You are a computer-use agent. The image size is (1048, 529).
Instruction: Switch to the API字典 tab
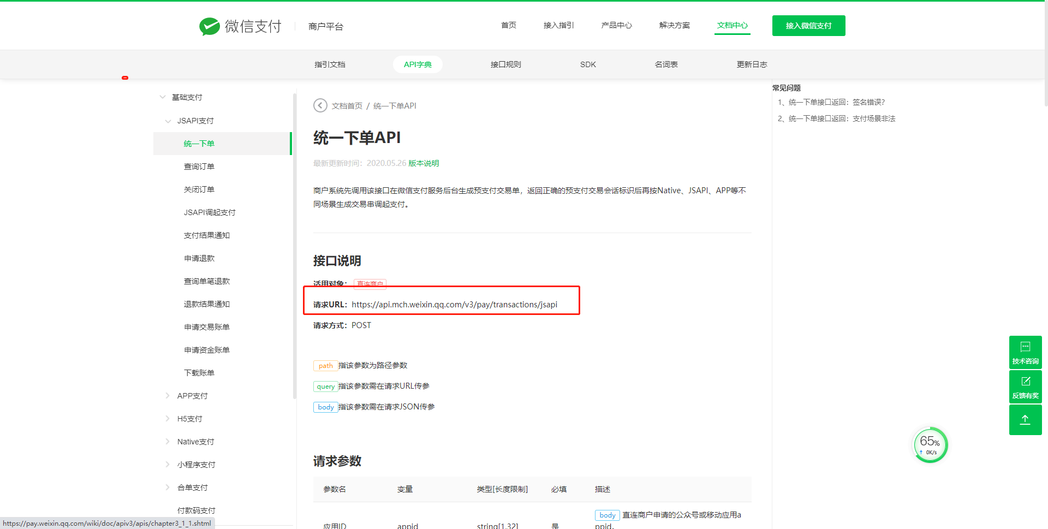tap(418, 64)
